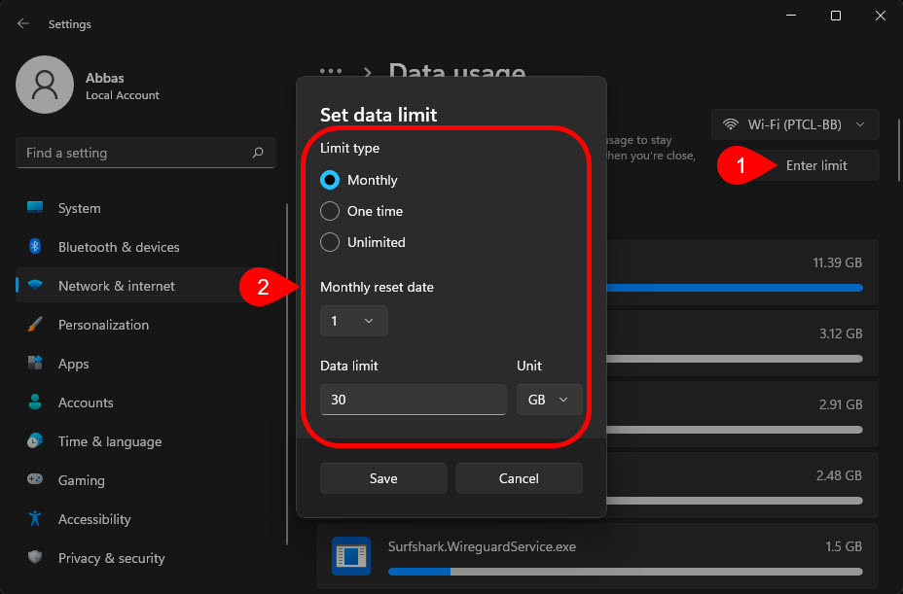Screen dimensions: 903x594
Task: Click the Network Wi-Fi icon in sidebar
Action: 35,286
